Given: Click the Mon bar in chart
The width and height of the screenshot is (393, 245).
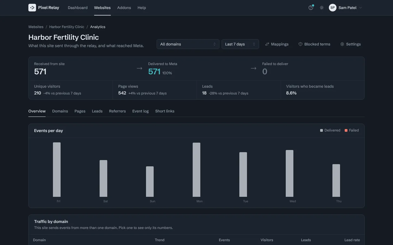Looking at the screenshot, I should point(196,170).
